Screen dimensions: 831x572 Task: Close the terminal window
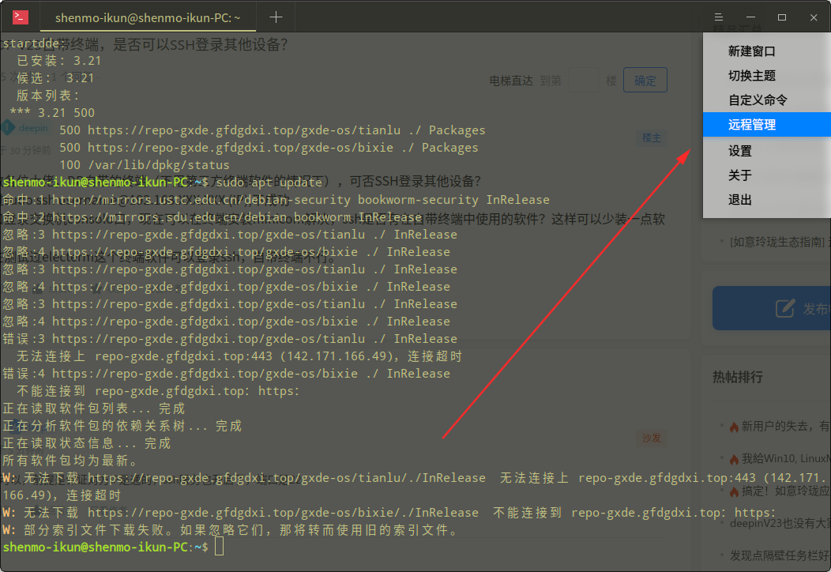pyautogui.click(x=814, y=17)
